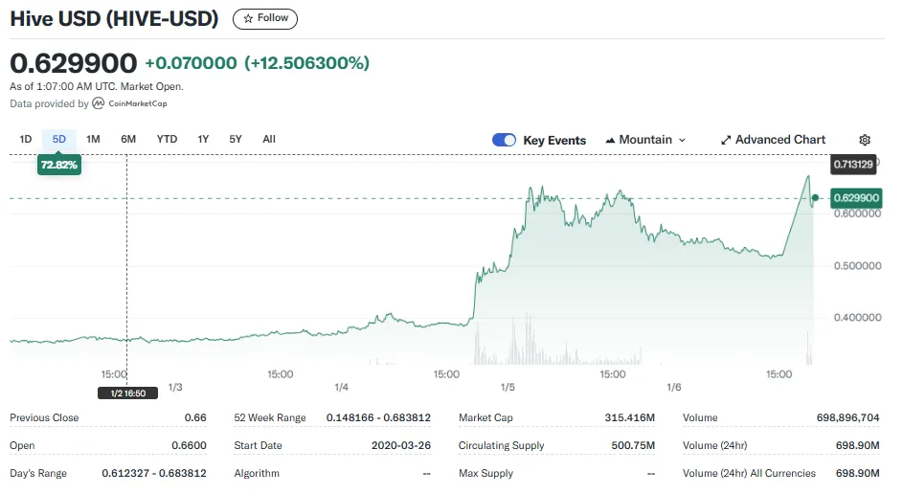Click the Max Supply label

[485, 473]
